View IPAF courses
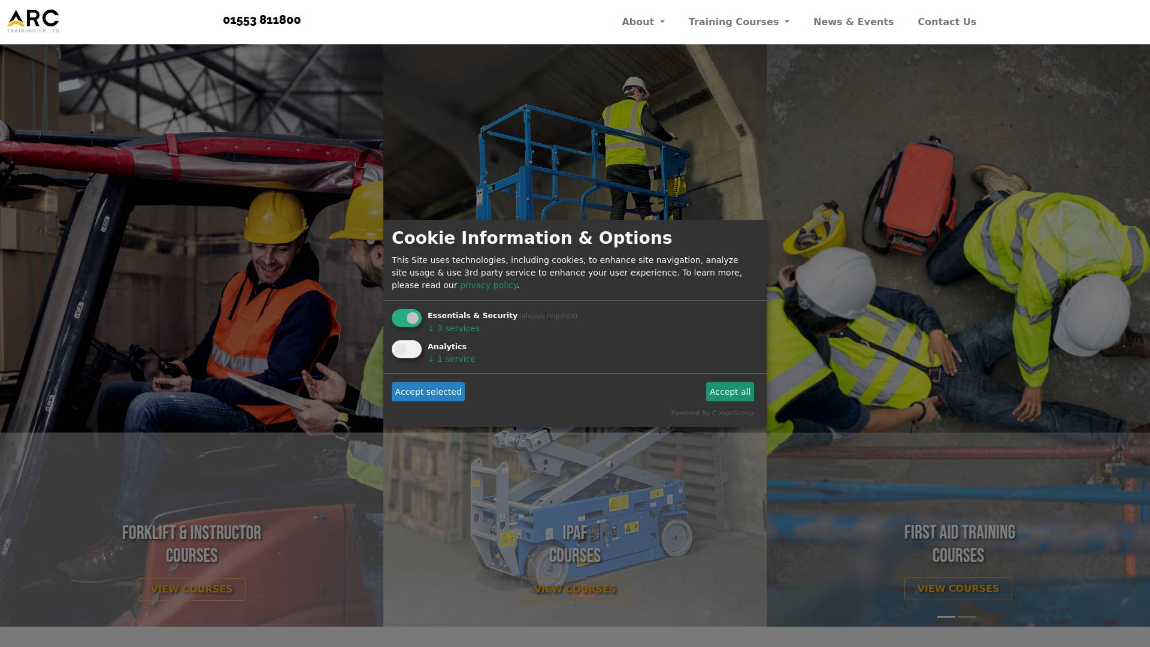Image resolution: width=1150 pixels, height=647 pixels. pos(574,589)
